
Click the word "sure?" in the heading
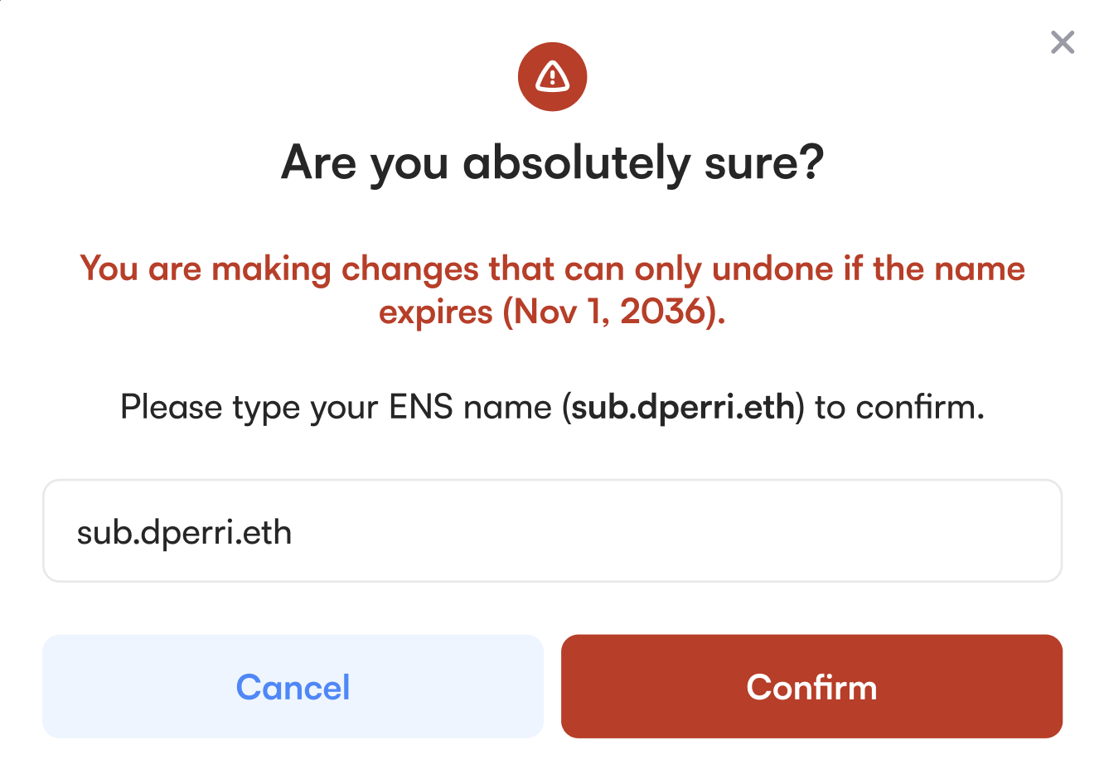pos(764,162)
